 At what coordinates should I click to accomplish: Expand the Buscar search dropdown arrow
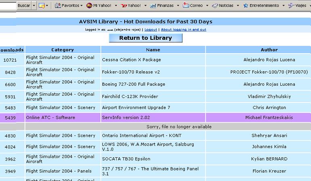(x=34, y=6)
